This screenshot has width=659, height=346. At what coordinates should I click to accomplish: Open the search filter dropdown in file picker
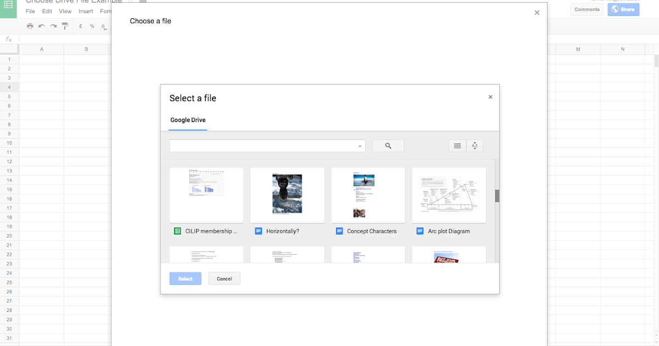click(x=360, y=146)
